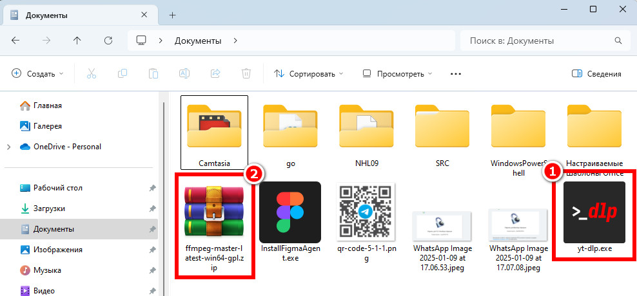Click the Forward navigation arrow
The height and width of the screenshot is (296, 637).
46,41
